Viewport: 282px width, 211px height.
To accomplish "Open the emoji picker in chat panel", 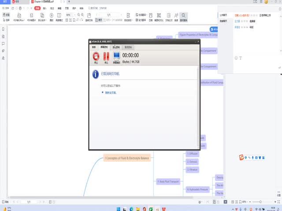I will click(x=236, y=58).
